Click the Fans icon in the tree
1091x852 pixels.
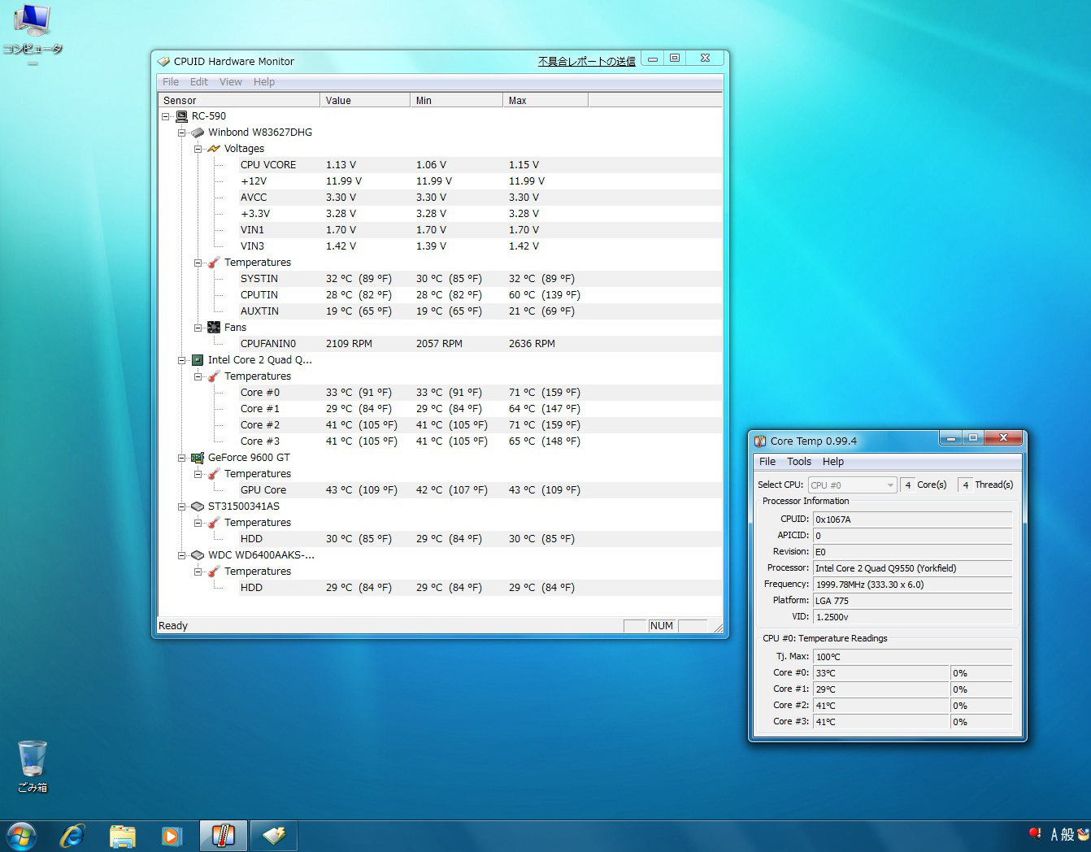pos(214,328)
